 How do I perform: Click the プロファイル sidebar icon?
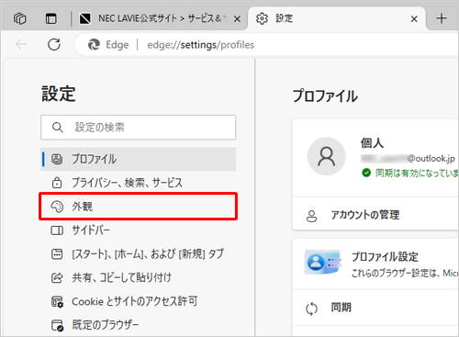(57, 159)
